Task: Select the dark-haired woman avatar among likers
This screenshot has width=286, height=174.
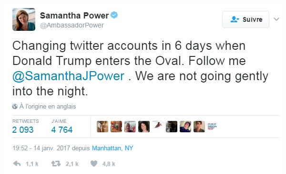Action: 144,127
